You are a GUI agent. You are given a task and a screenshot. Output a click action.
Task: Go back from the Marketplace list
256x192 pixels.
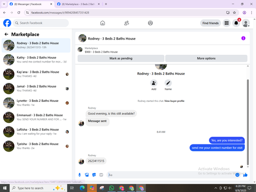6,34
